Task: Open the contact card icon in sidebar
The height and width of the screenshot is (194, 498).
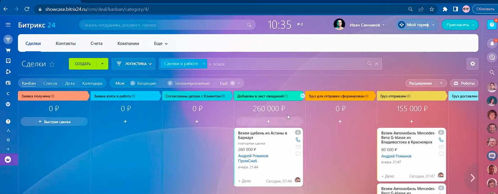Action: pos(8,83)
